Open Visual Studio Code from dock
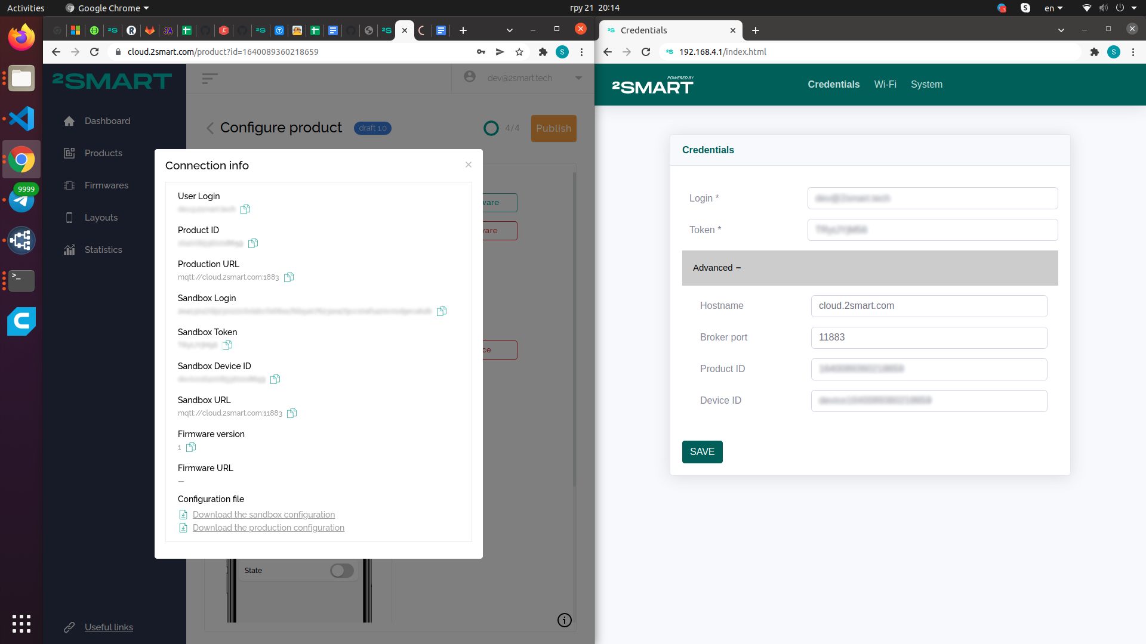 pos(21,119)
